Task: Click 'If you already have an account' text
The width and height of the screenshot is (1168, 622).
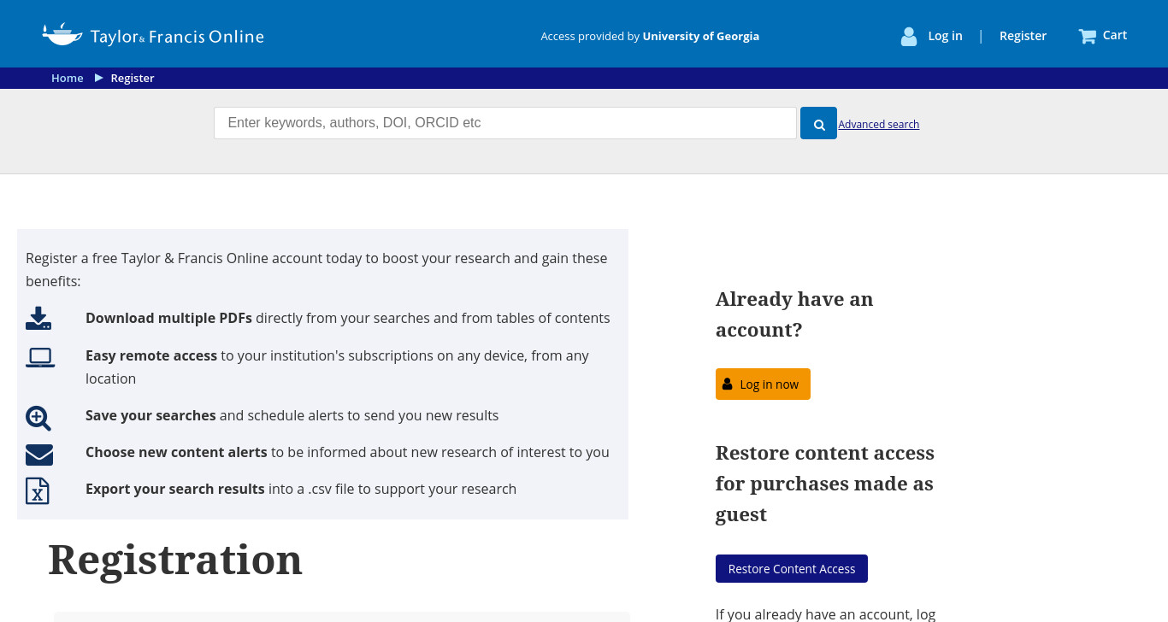Action: pos(825,614)
